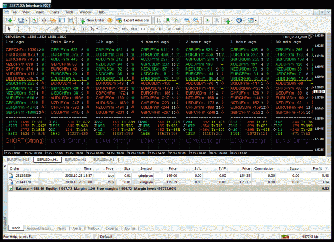334x242 pixels.
Task: Expand the New Chart dropdown arrow
Action: pyautogui.click(x=14, y=20)
